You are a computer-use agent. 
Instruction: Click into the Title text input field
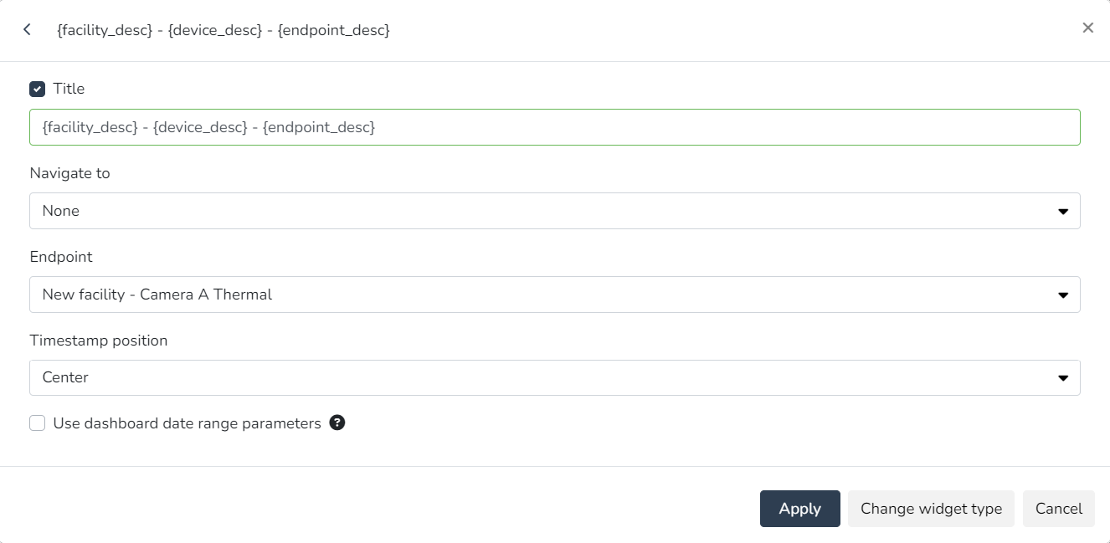click(x=552, y=127)
